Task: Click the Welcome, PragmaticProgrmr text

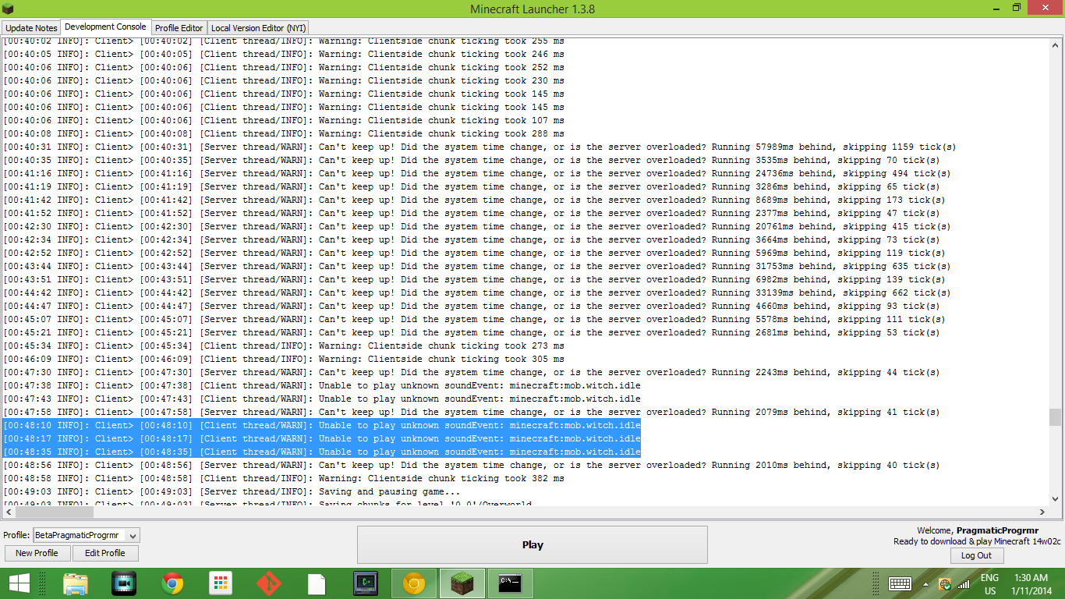Action: point(978,530)
